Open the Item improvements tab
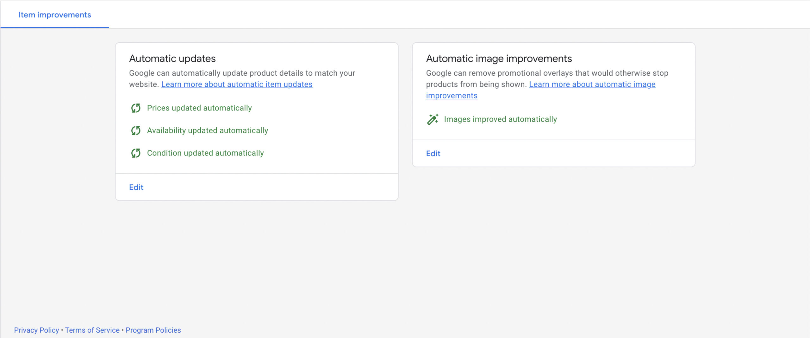This screenshot has height=338, width=810. point(55,15)
